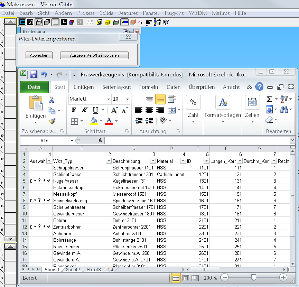Image resolution: width=299 pixels, height=287 pixels.
Task: Click the fx insert function icon
Action: tap(100, 140)
